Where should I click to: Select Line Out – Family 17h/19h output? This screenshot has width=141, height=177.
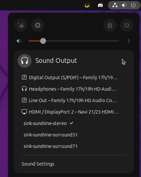pos(74,100)
